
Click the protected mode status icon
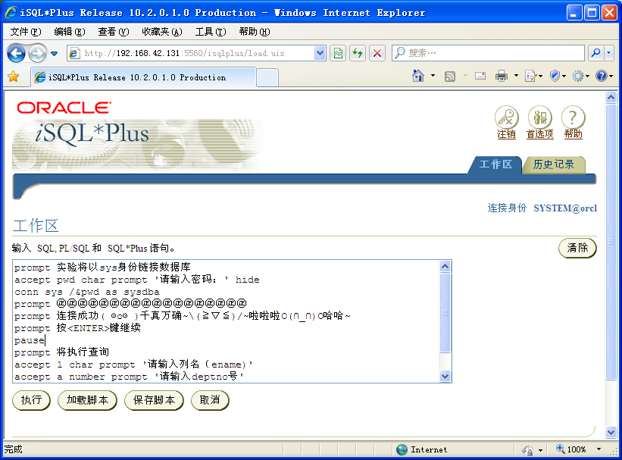527,450
